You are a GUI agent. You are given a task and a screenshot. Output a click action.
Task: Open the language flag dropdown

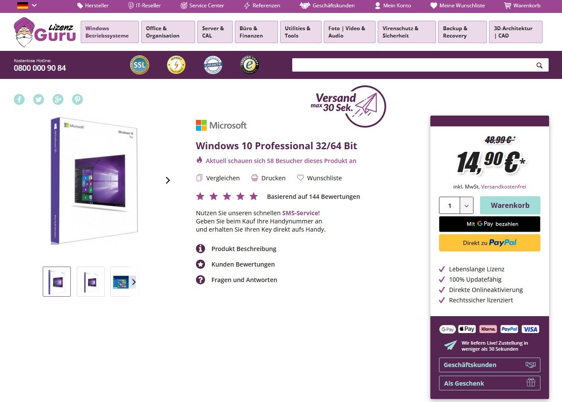tap(27, 6)
